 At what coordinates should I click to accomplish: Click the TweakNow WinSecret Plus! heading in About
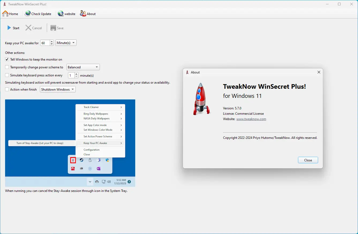265,87
